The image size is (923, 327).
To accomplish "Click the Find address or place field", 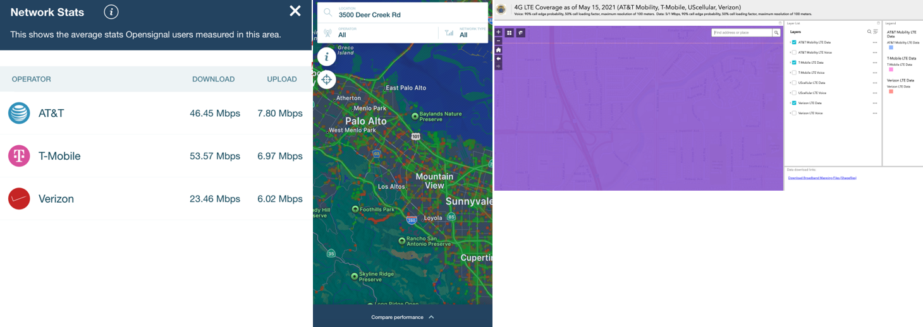I will [742, 33].
